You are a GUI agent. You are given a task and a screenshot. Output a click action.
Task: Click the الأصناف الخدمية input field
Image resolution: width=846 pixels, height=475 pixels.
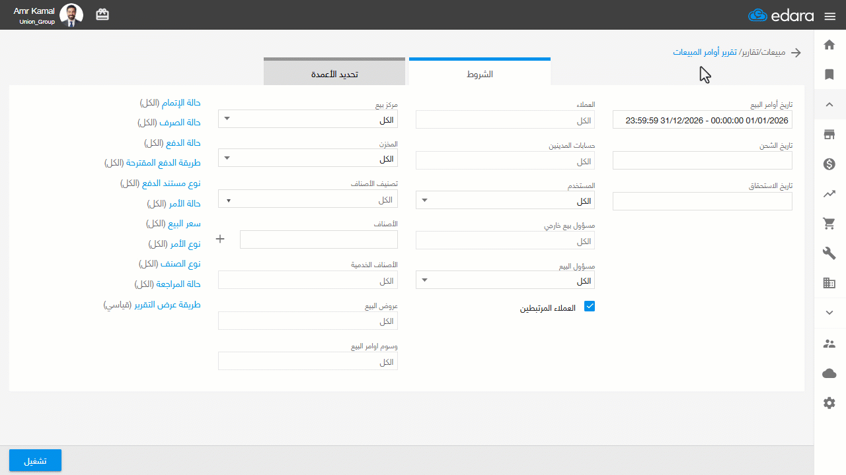(308, 280)
